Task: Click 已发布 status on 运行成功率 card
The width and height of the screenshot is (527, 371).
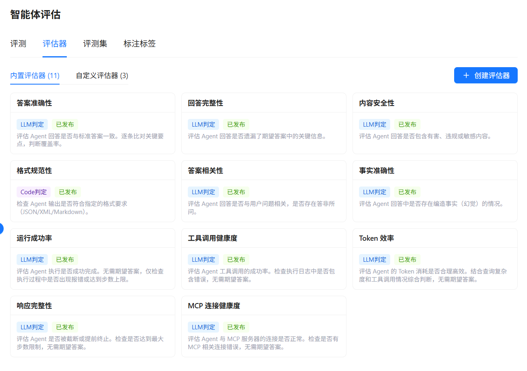Action: coord(65,259)
